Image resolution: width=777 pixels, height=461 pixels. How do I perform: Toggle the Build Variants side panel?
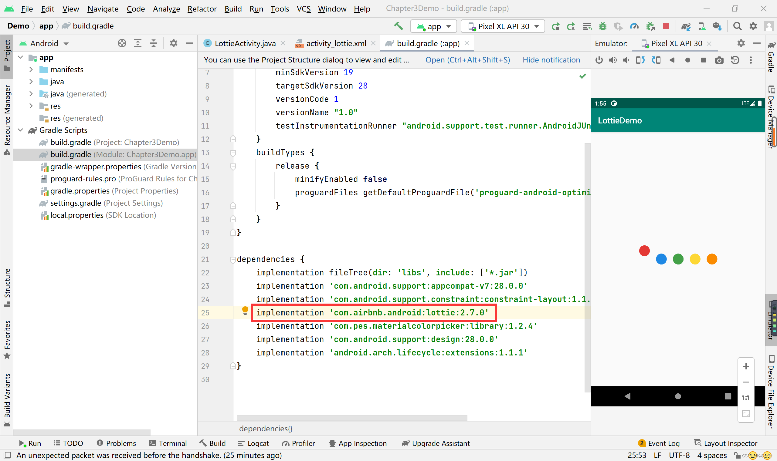coord(7,399)
